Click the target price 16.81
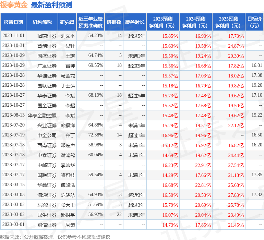The width and height of the screenshot is (264, 240). [257, 65]
